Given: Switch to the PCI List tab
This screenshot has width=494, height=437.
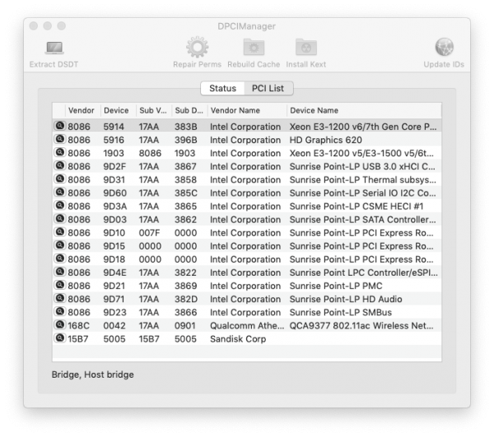Looking at the screenshot, I should click(x=268, y=88).
